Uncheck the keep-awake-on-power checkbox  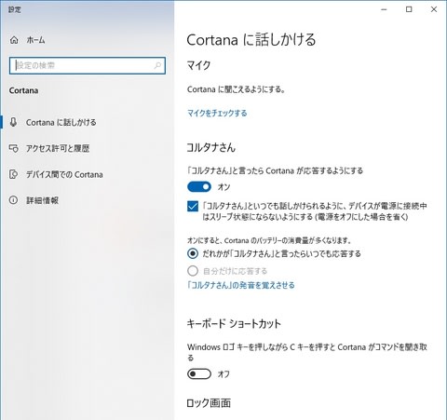(x=193, y=206)
